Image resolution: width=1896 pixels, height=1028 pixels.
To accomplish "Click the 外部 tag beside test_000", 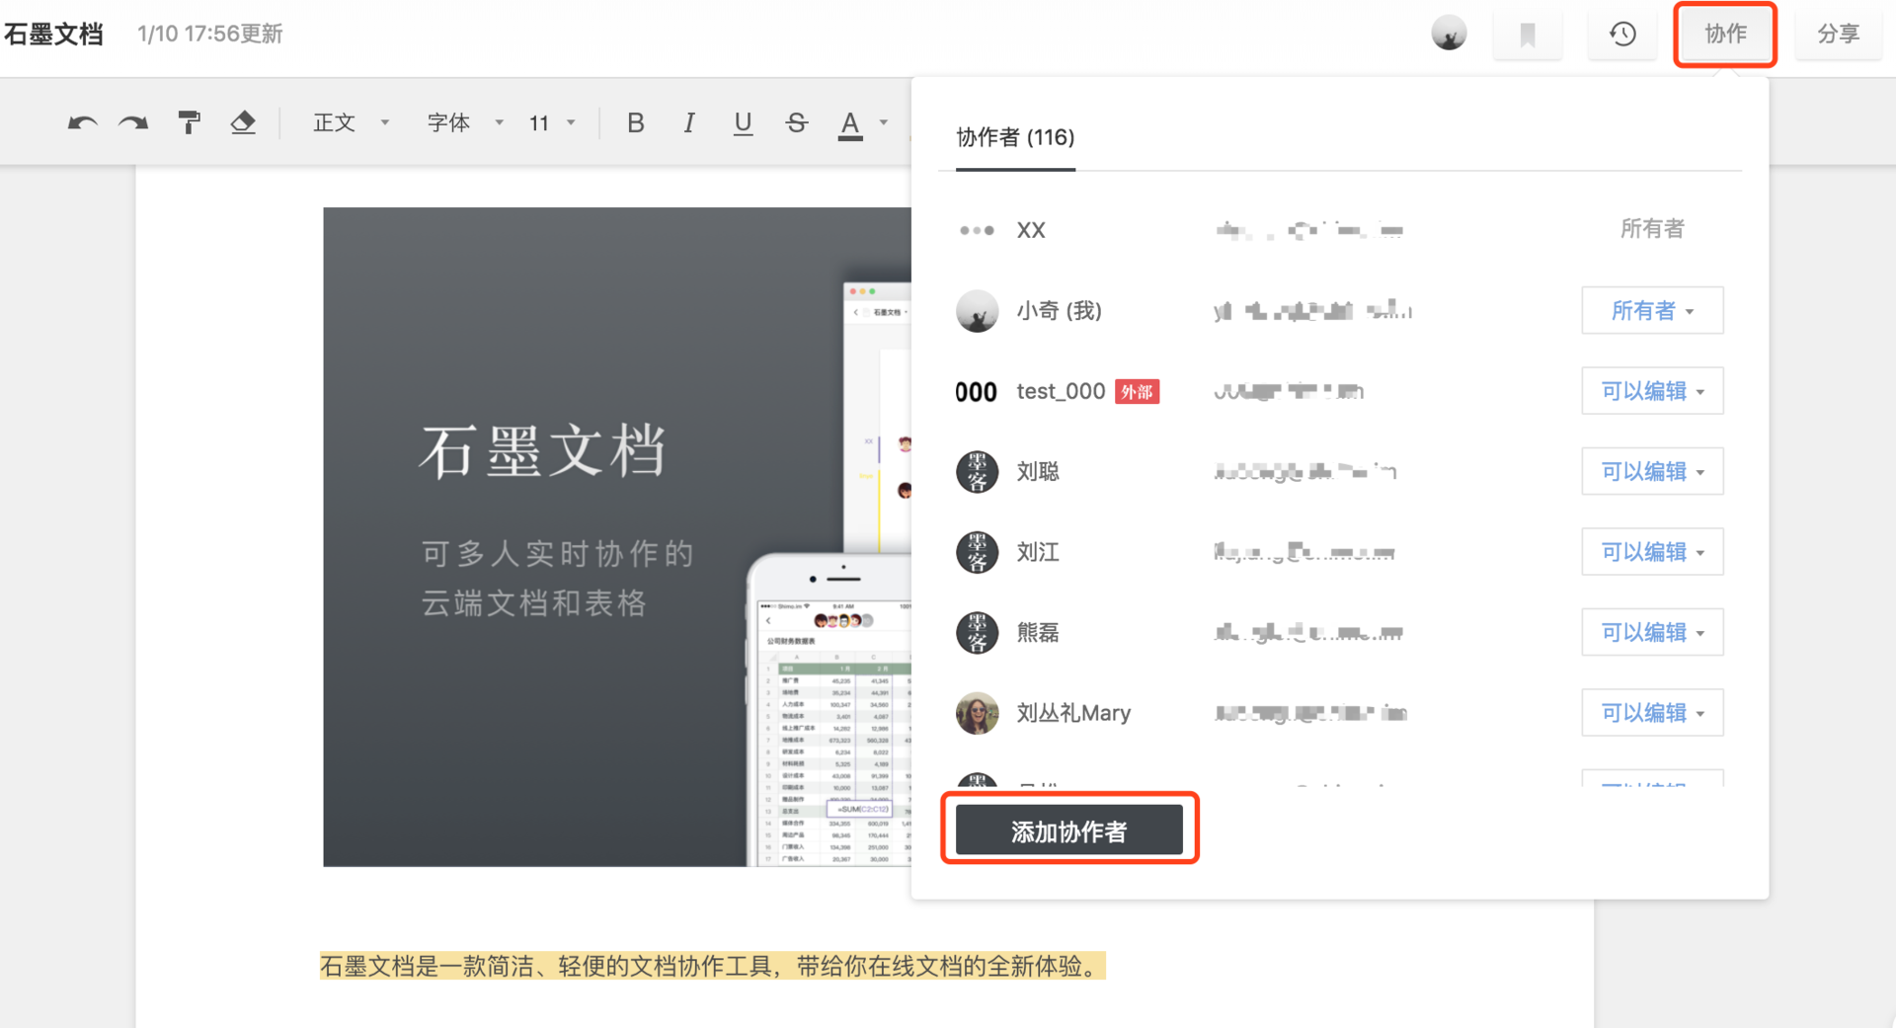I will [1137, 392].
